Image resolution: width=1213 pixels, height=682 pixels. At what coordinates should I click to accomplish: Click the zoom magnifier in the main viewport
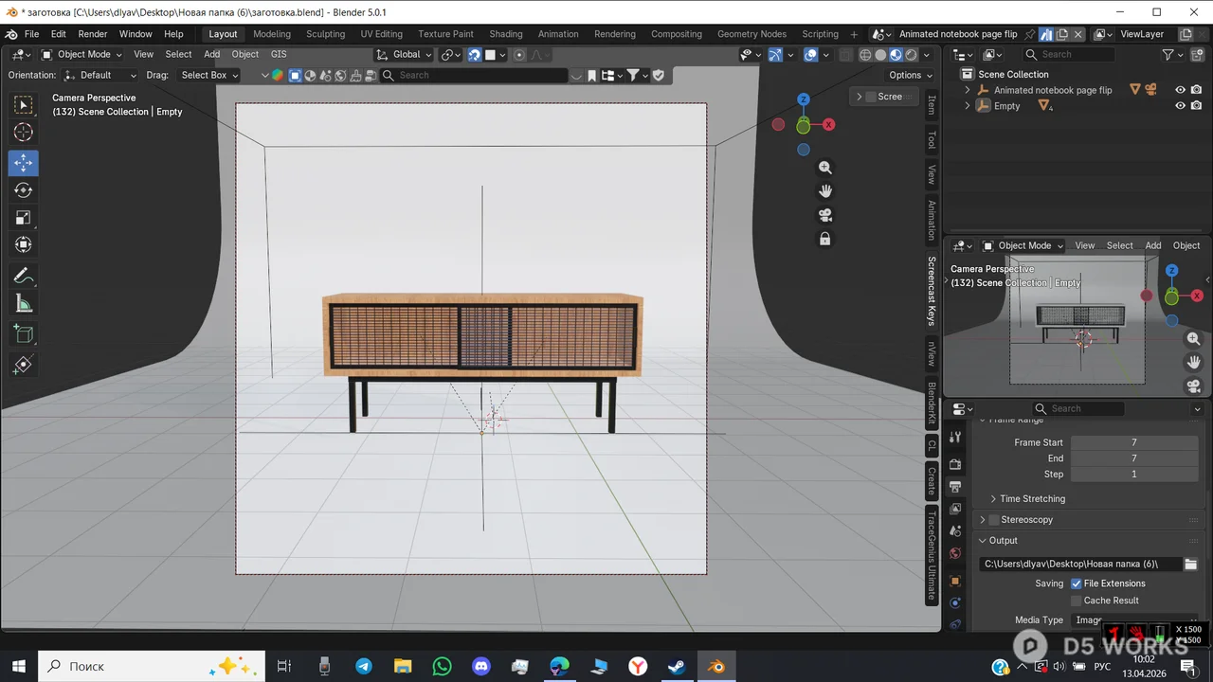click(825, 168)
